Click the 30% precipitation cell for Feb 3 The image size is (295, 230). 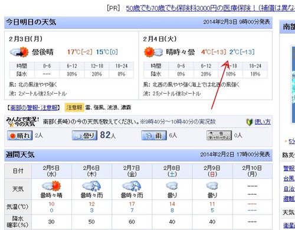(x=72, y=74)
